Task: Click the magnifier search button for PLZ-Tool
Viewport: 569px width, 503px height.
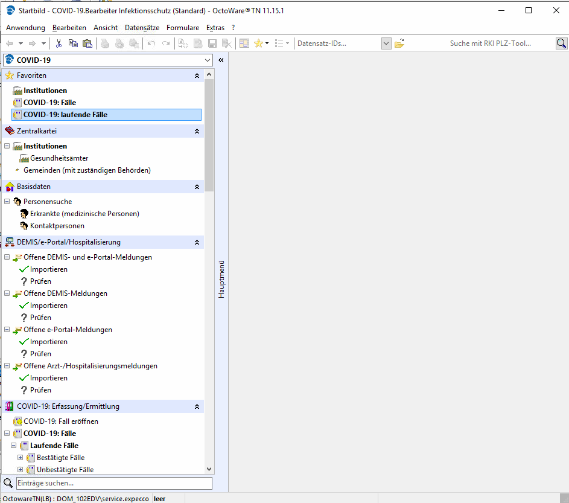Action: pyautogui.click(x=561, y=43)
